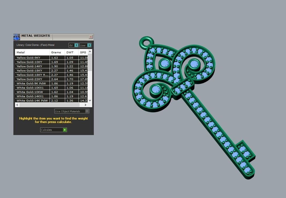The height and width of the screenshot is (198, 286).
Task: Click the 1.70 DWT value
Action: click(70, 79)
